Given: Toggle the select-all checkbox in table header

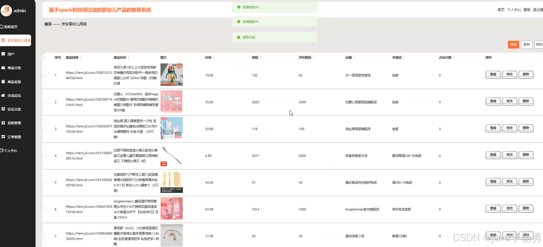Looking at the screenshot, I should click(45, 58).
